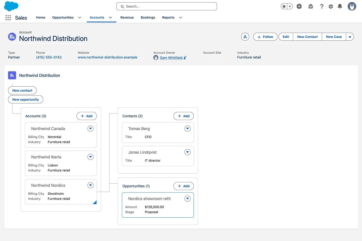
Task: Follow this account
Action: [x=265, y=37]
